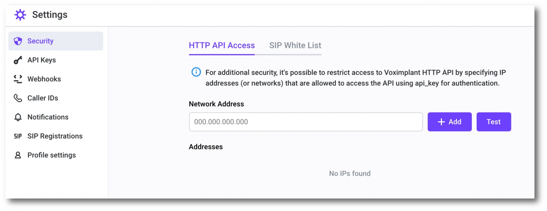Click the SIP Registrations icon
Screen dimensions: 547x211
[18, 136]
